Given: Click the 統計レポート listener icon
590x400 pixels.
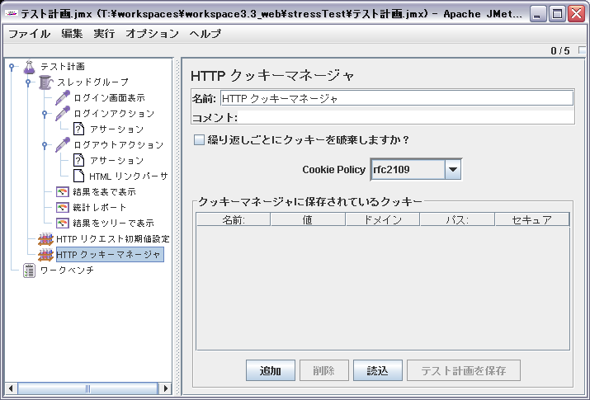Looking at the screenshot, I should (63, 208).
